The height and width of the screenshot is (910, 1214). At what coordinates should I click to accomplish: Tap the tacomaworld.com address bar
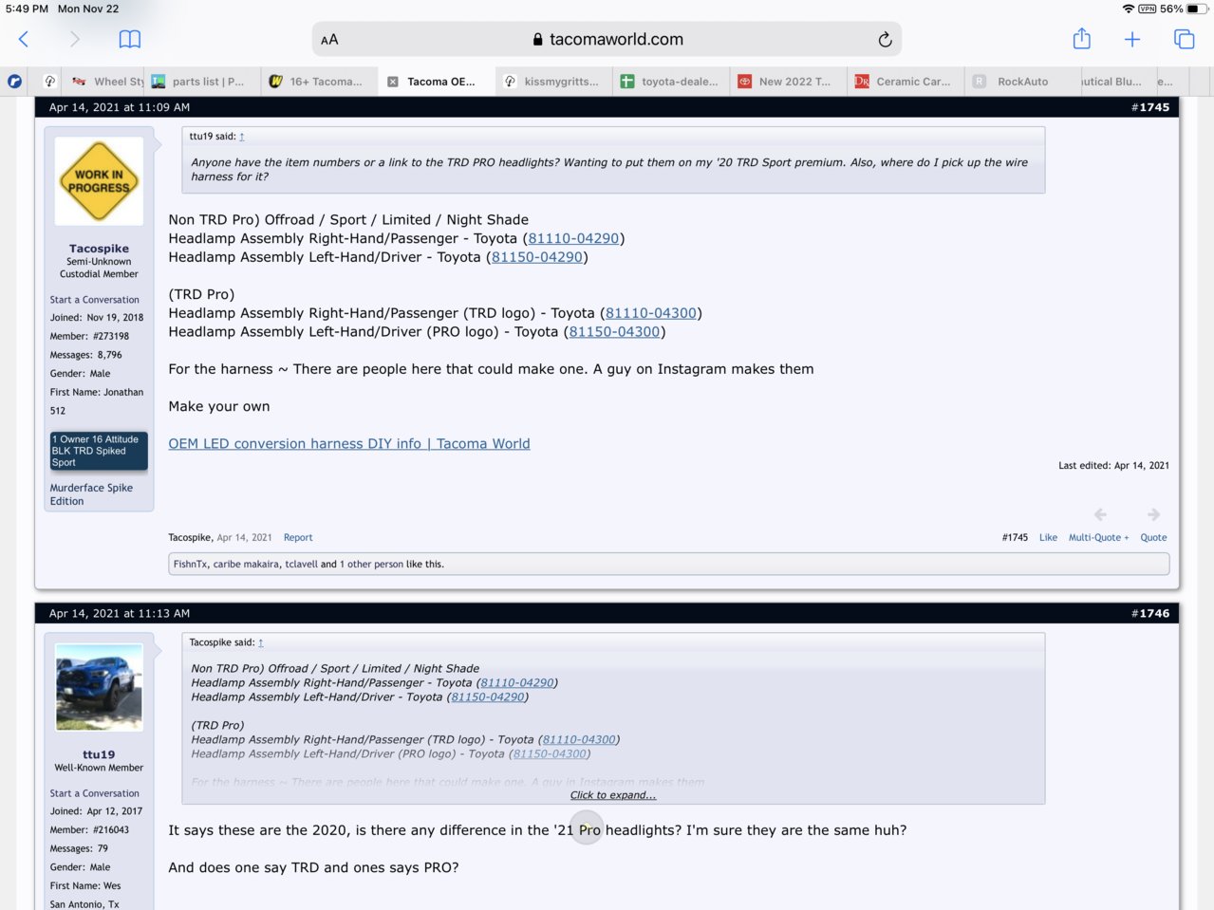tap(607, 39)
